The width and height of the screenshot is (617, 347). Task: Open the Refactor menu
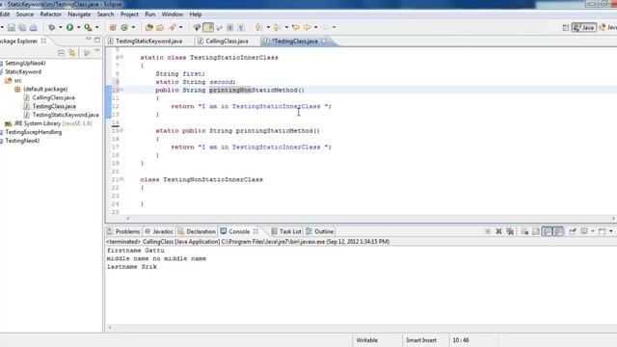(x=51, y=14)
